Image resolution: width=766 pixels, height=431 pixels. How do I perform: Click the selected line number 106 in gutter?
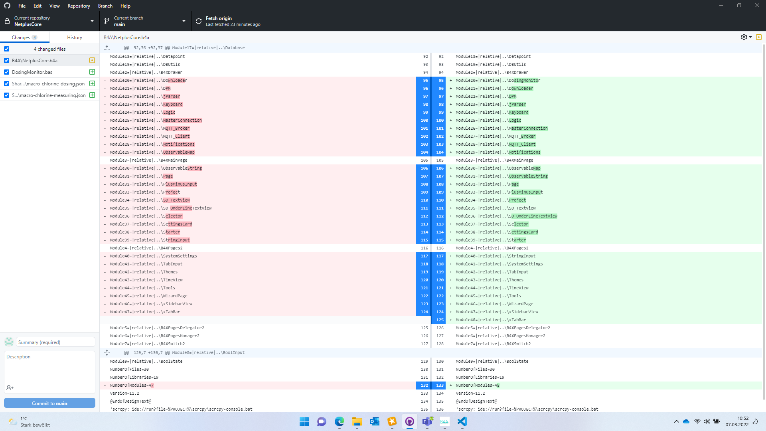coord(424,168)
